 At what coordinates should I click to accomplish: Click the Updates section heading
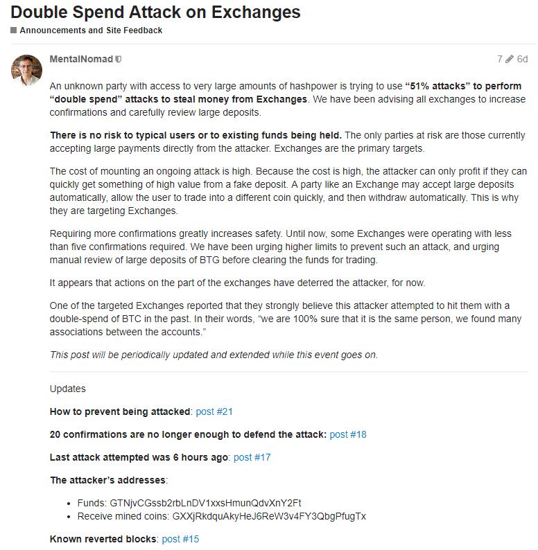click(x=68, y=389)
